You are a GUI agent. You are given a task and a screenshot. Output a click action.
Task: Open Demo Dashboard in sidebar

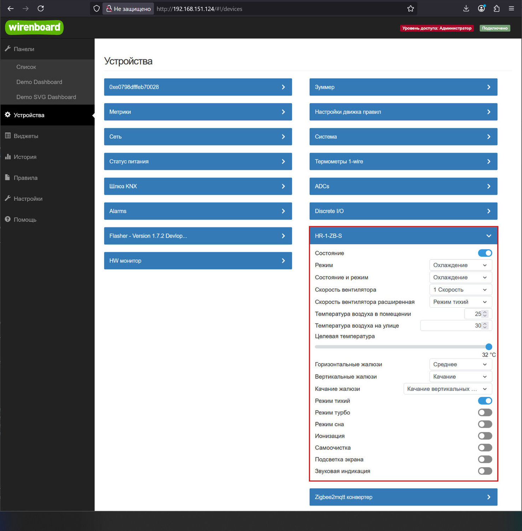39,82
